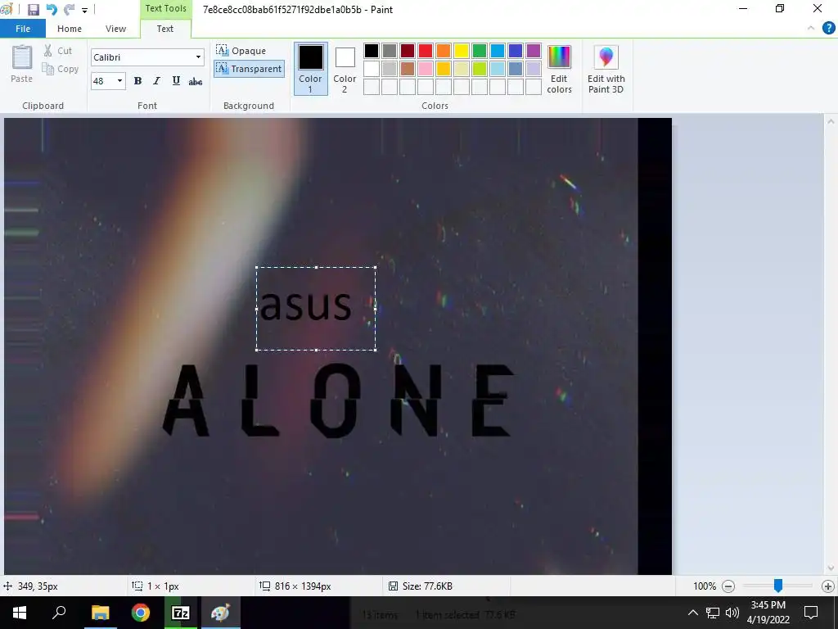Click vertical scrollbar down arrow
This screenshot has width=838, height=629.
(831, 568)
